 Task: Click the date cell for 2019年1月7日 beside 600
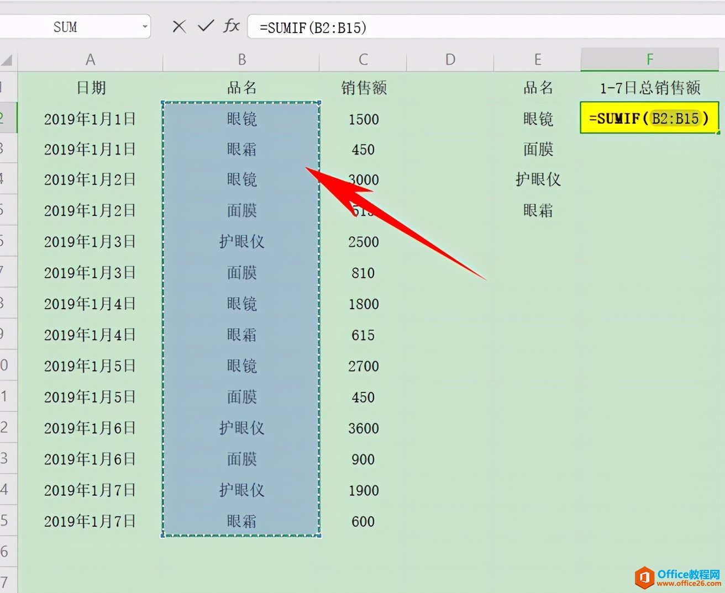click(90, 521)
